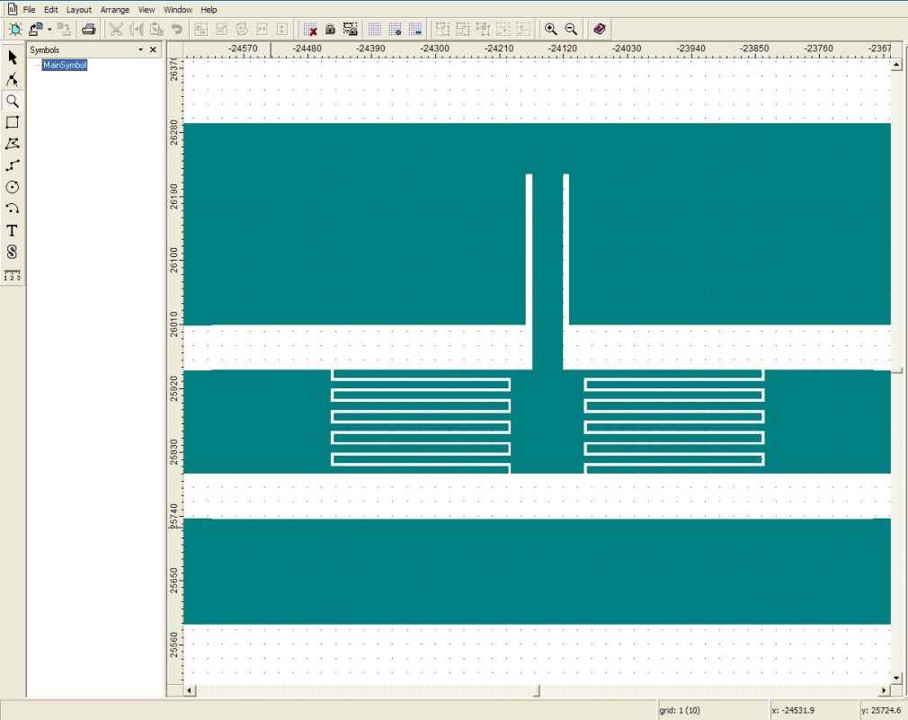
Task: Pick the polygon drawing tool
Action: (13, 144)
